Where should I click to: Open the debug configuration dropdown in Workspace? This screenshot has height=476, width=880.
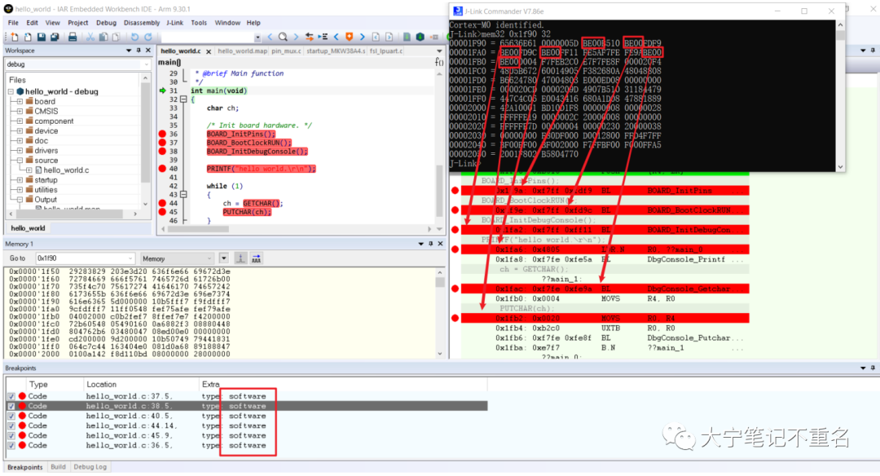(x=146, y=64)
